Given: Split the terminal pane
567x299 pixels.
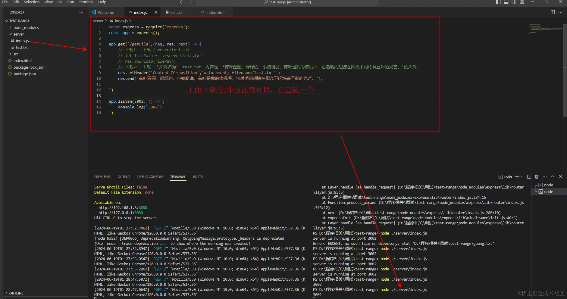Looking at the screenshot, I should (529, 176).
